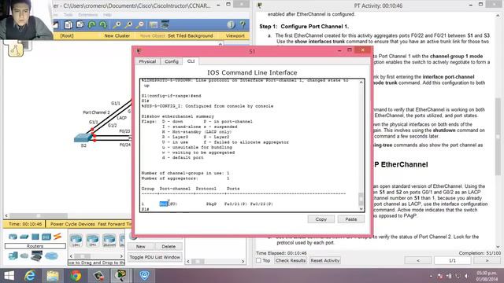Click Fast Forward Time
The width and height of the screenshot is (504, 283).
coord(115,224)
